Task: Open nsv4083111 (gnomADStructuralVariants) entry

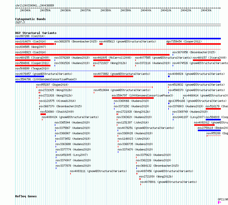Action: 98,171
